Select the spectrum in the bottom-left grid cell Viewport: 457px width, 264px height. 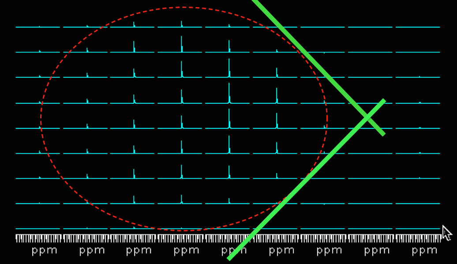(x=38, y=228)
